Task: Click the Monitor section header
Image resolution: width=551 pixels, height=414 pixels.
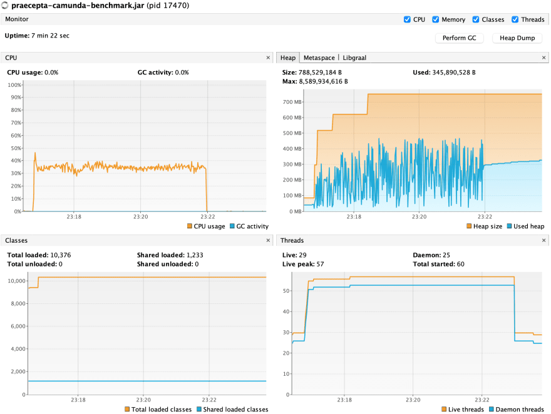Action: [x=17, y=19]
